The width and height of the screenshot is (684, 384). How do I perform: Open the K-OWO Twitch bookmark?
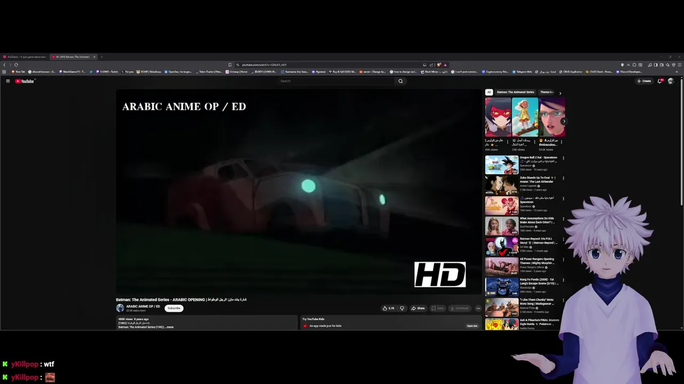[x=107, y=71]
